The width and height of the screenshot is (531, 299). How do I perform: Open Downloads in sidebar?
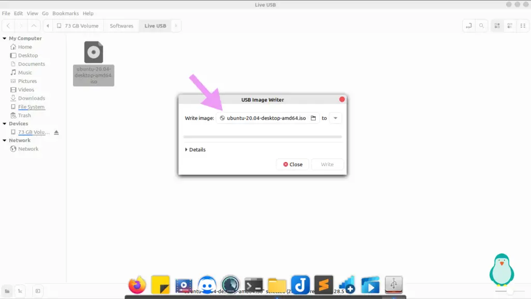pyautogui.click(x=33, y=98)
